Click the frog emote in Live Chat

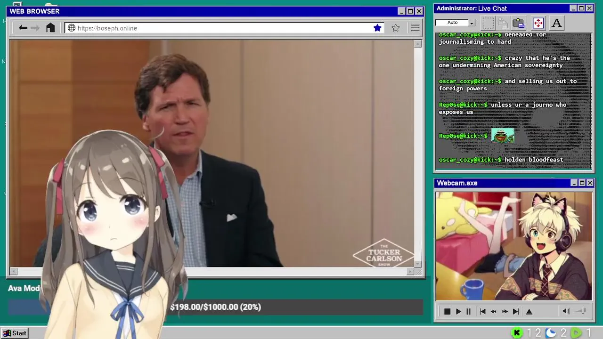click(503, 136)
